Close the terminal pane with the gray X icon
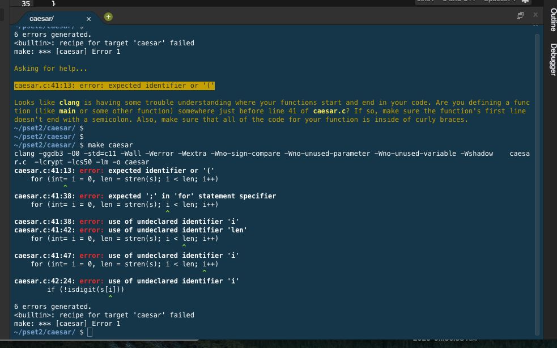Image resolution: width=557 pixels, height=348 pixels. [535, 15]
